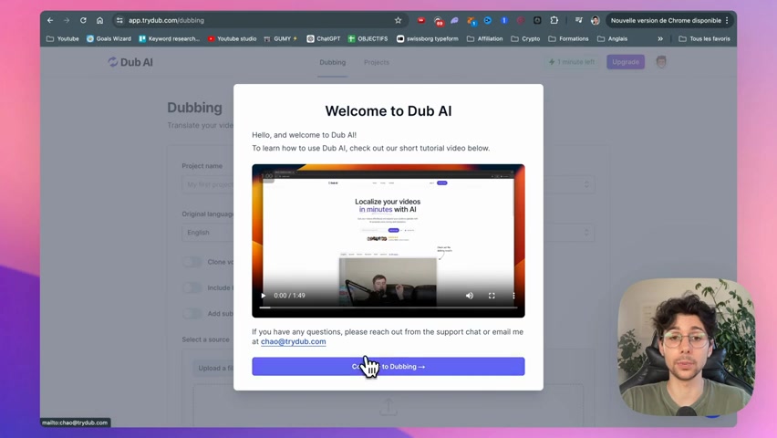Click the blue play-circle extension icon
The height and width of the screenshot is (438, 777).
(x=488, y=20)
